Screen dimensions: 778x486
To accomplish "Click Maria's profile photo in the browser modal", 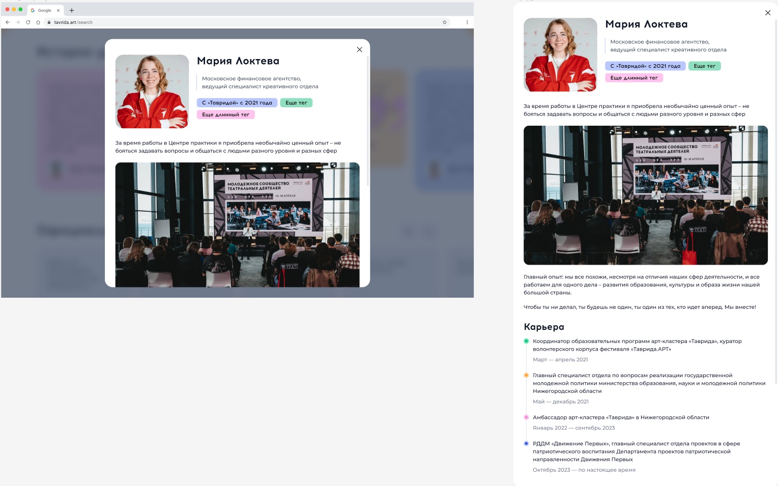I will click(152, 92).
